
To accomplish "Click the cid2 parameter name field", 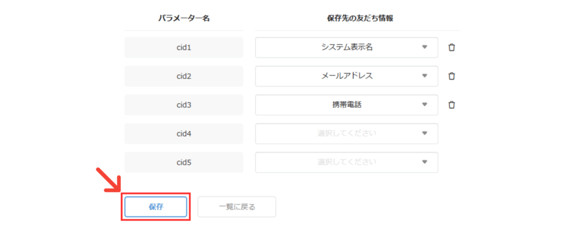I will coord(184,76).
